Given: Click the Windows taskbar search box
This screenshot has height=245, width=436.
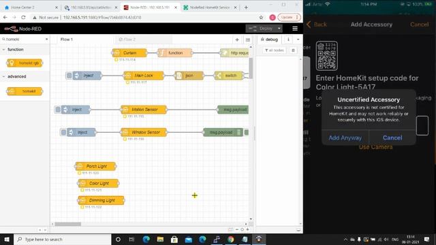Looking at the screenshot, I should 63,239.
